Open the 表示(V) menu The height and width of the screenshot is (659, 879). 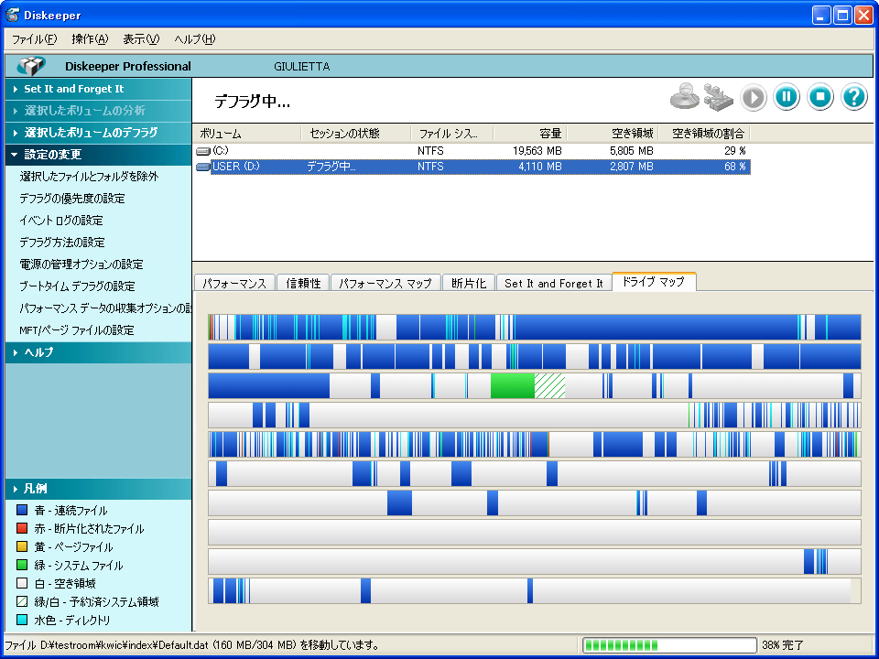point(141,39)
